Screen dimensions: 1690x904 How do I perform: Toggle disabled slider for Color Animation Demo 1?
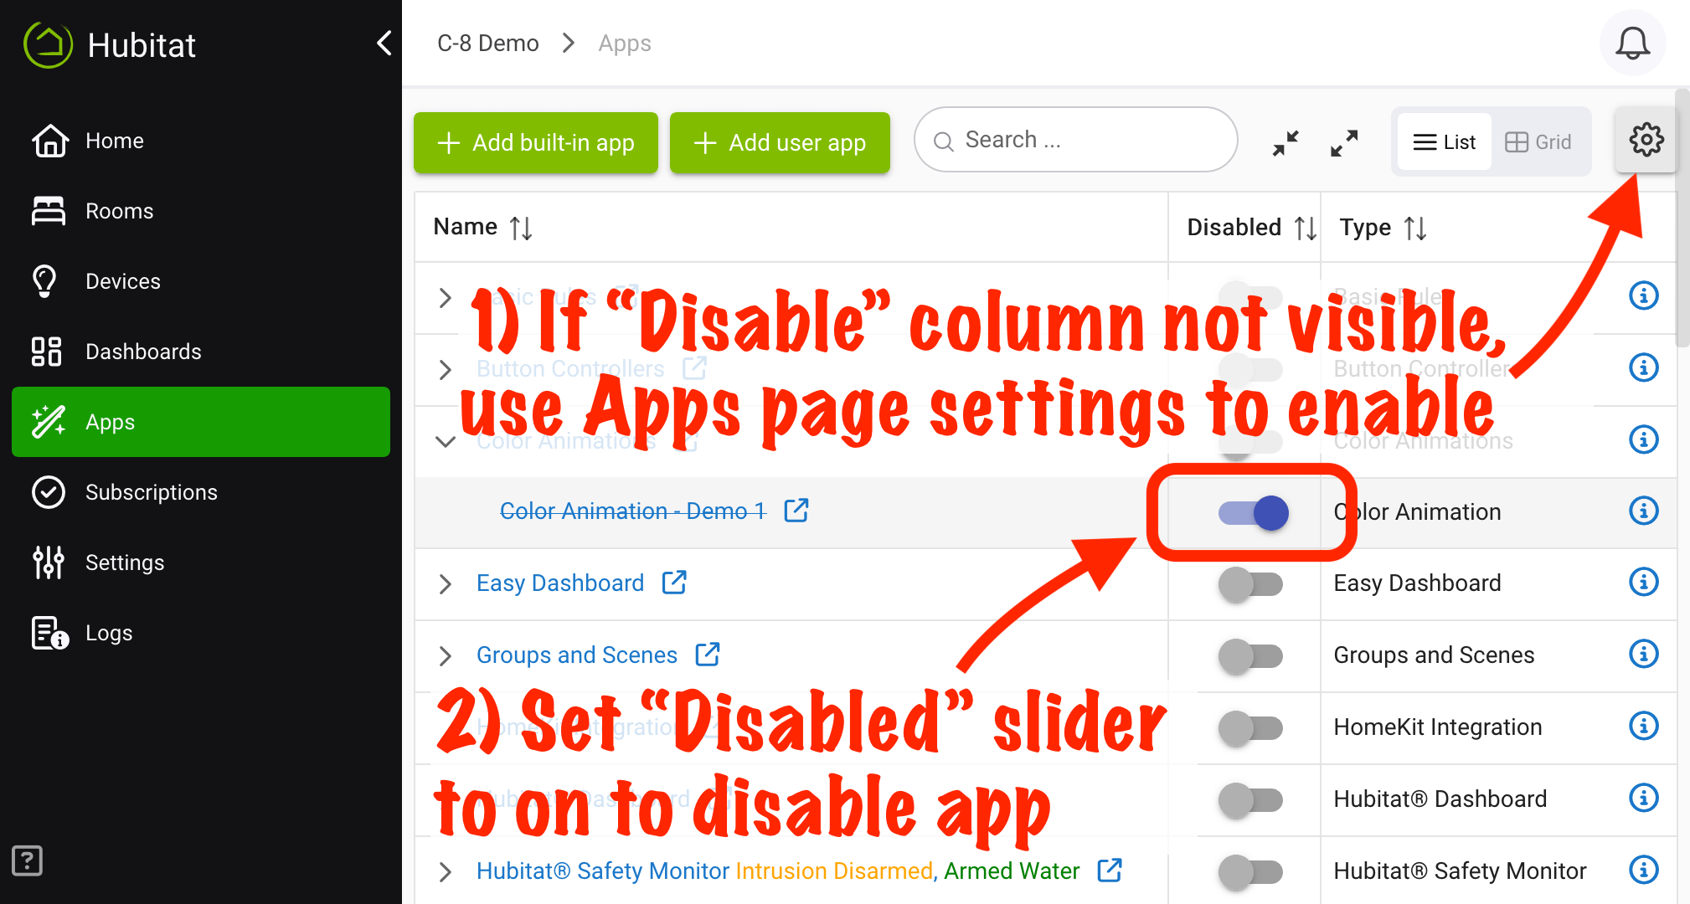coord(1249,511)
